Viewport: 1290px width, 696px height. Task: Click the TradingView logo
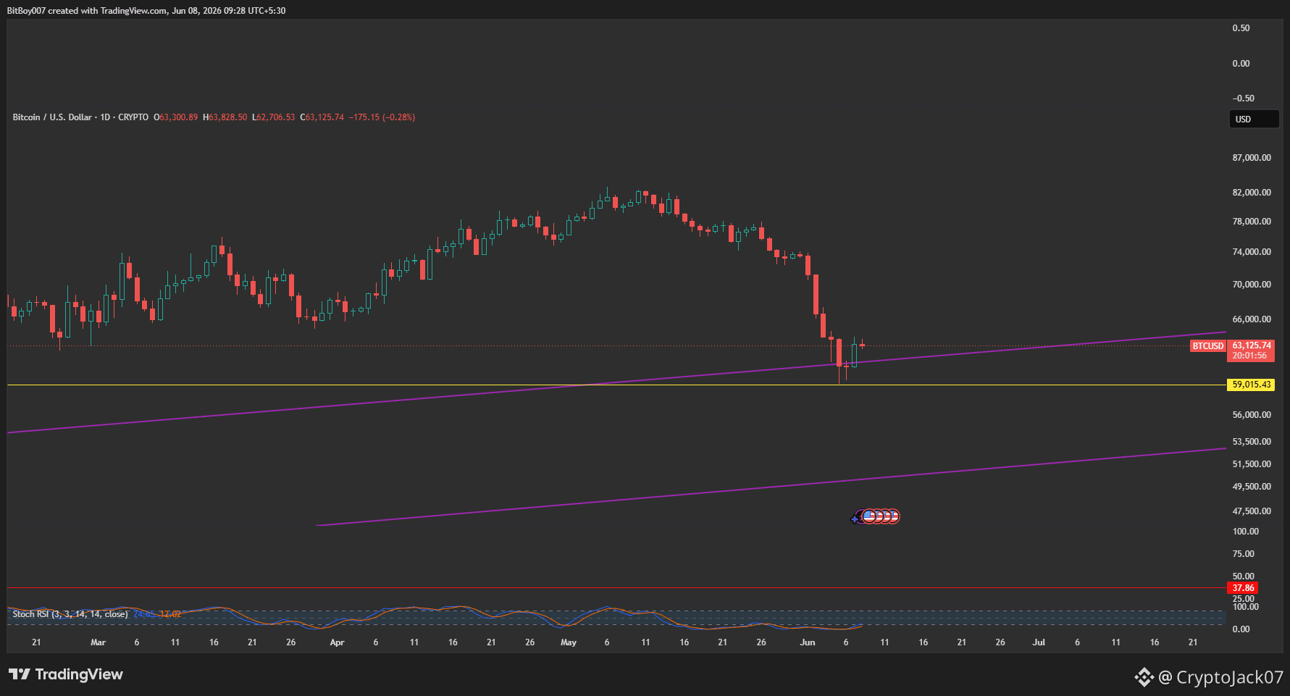pyautogui.click(x=66, y=675)
